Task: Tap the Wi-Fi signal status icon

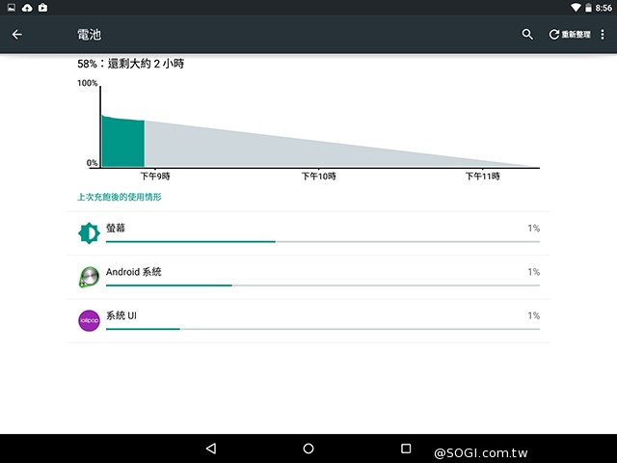Action: pyautogui.click(x=576, y=8)
